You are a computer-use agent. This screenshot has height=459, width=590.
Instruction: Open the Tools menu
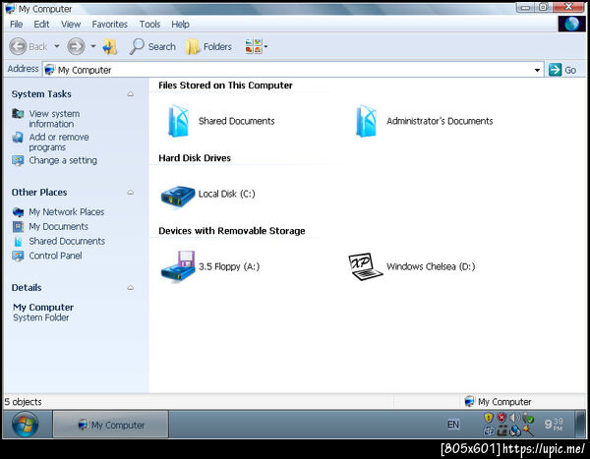click(149, 25)
